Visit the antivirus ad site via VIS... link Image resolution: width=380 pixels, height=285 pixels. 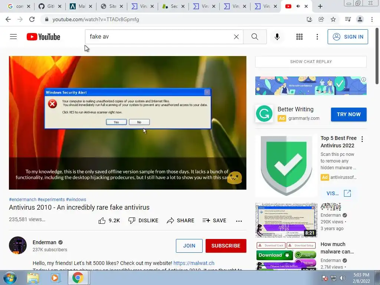[x=338, y=193]
